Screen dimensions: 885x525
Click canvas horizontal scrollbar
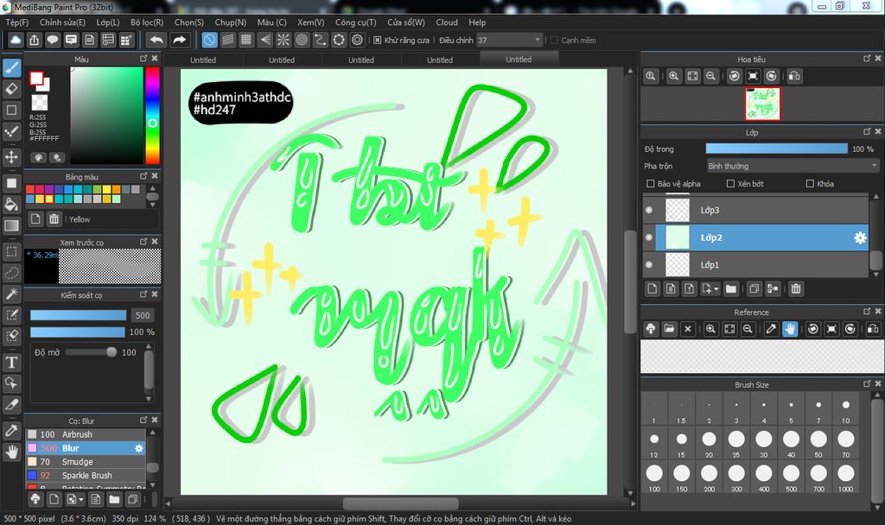pos(400,503)
